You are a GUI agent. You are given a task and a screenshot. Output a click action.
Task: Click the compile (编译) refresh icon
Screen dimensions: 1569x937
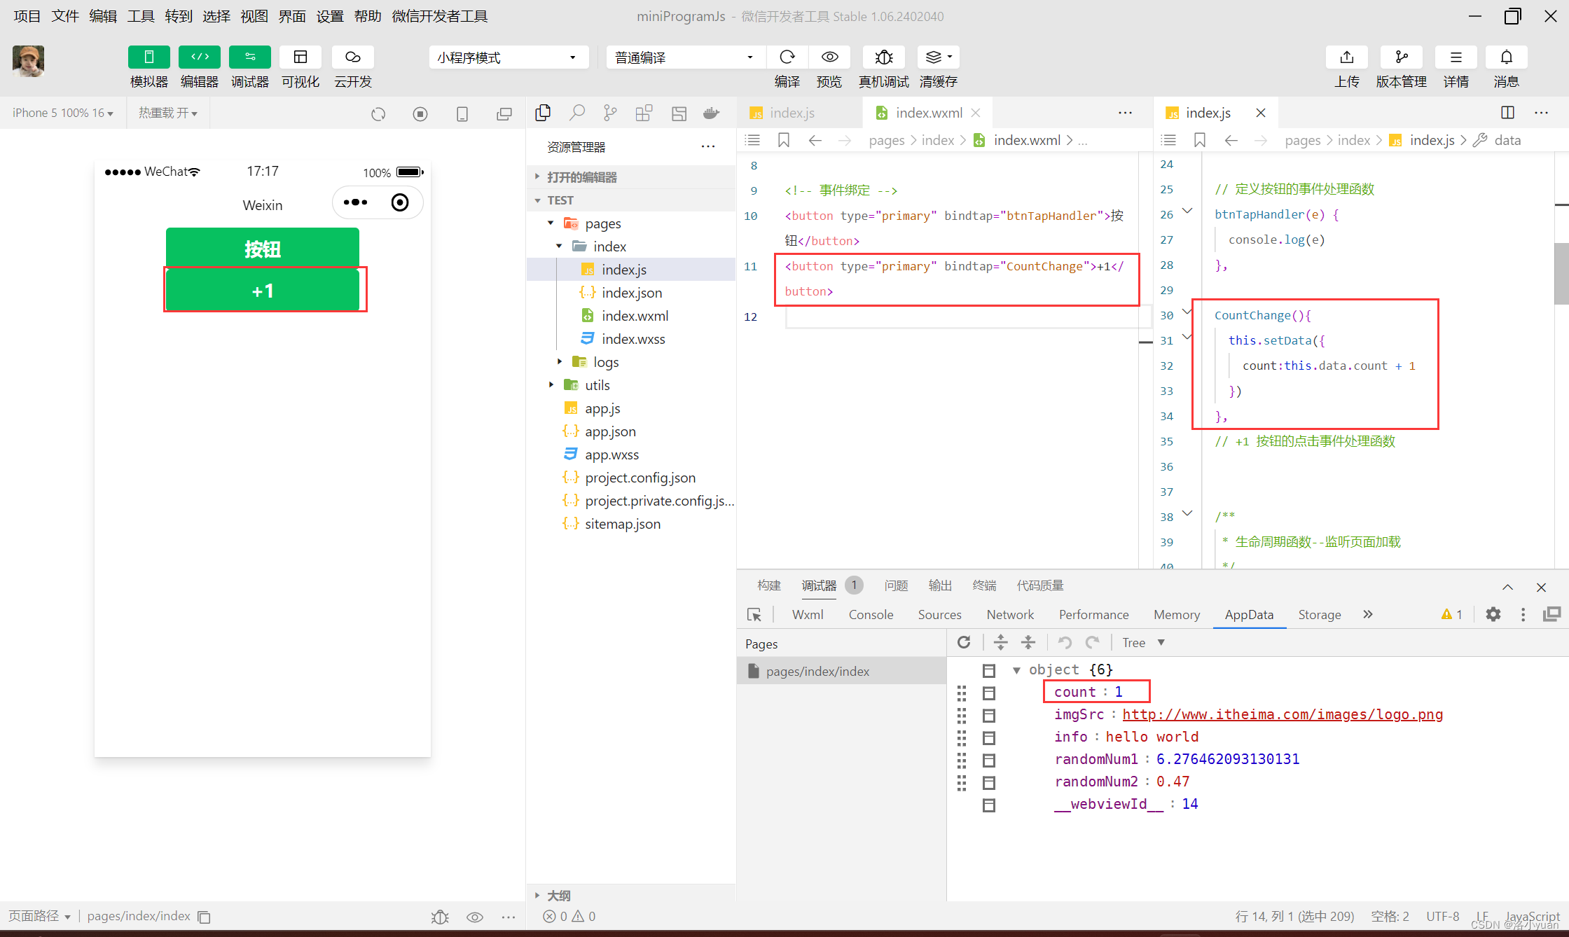(x=787, y=57)
